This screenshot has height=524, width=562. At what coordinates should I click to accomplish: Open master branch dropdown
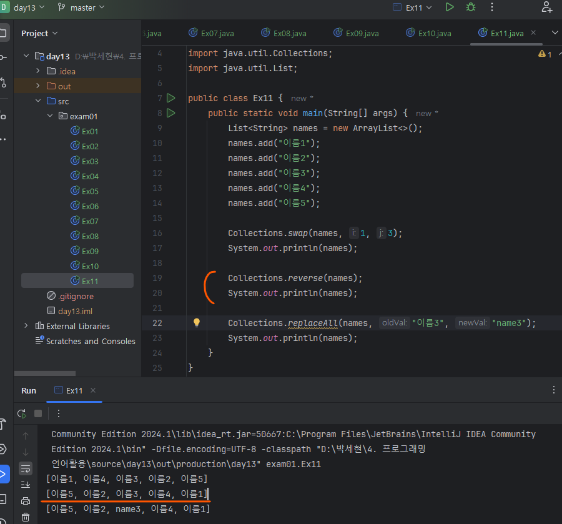point(82,7)
